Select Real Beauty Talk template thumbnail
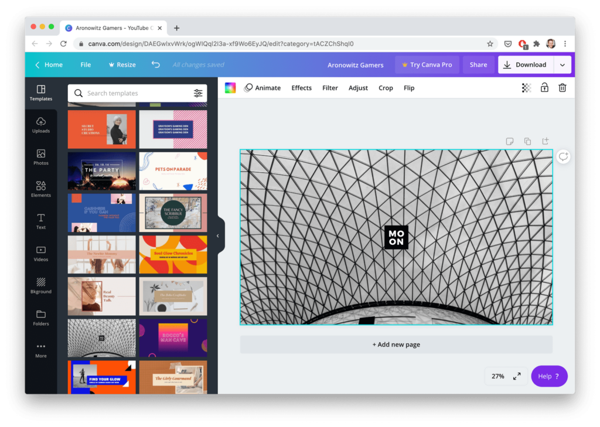 click(x=102, y=296)
